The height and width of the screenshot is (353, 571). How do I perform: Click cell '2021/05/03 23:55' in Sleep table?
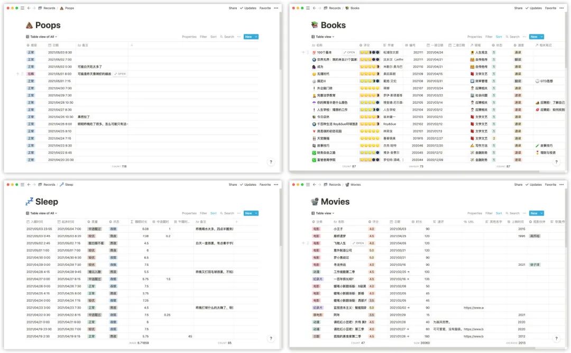tap(39, 229)
